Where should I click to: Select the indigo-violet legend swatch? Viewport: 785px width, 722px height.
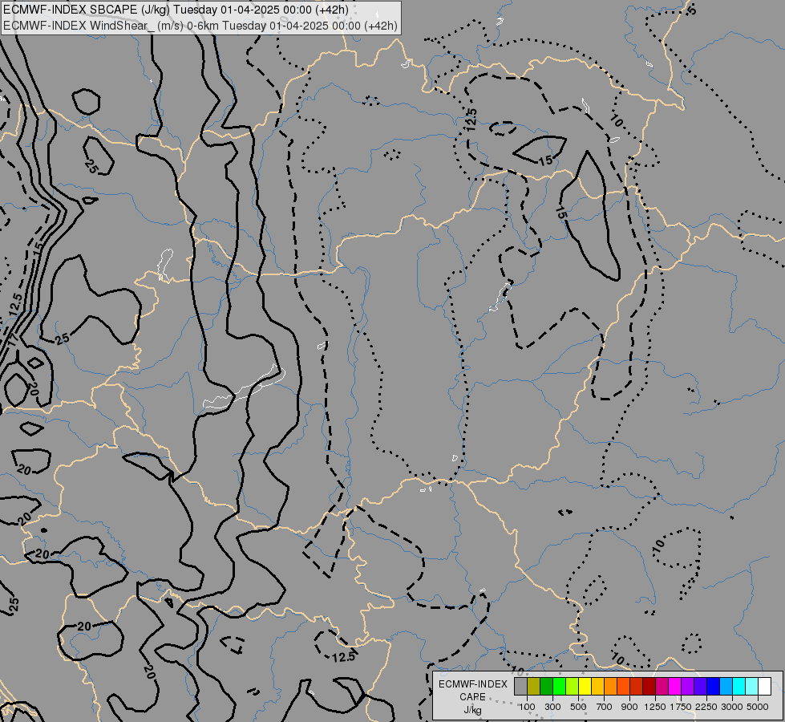click(x=700, y=687)
